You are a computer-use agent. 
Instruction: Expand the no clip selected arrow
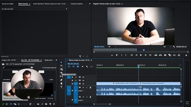67,9
